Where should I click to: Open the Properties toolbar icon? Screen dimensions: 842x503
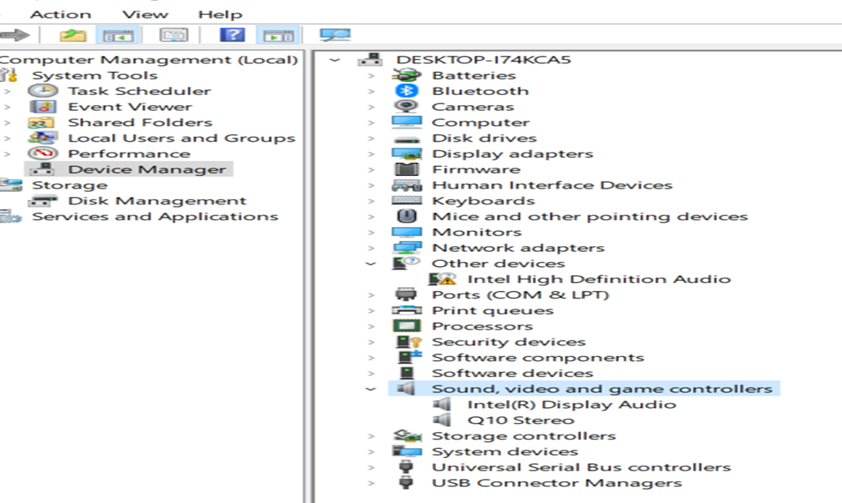click(x=173, y=35)
